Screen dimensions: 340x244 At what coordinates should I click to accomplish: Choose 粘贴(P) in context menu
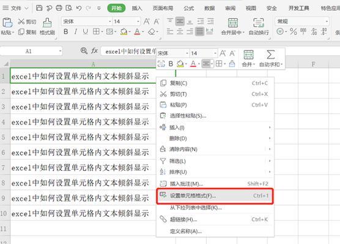[x=215, y=105]
